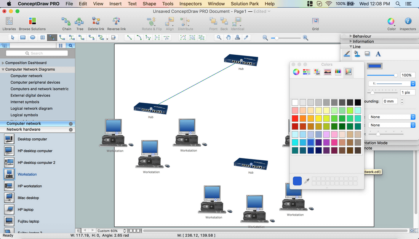
Task: Switch to the pencils color picker
Action: [x=338, y=72]
